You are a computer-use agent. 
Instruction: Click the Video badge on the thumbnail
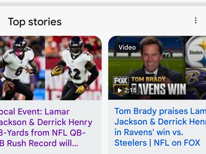tap(127, 47)
